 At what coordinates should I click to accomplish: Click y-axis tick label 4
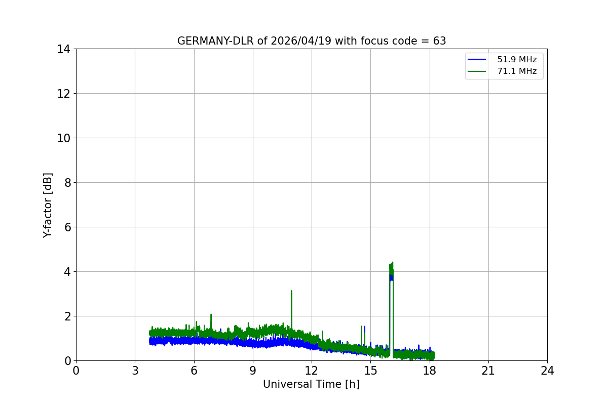[x=66, y=272]
